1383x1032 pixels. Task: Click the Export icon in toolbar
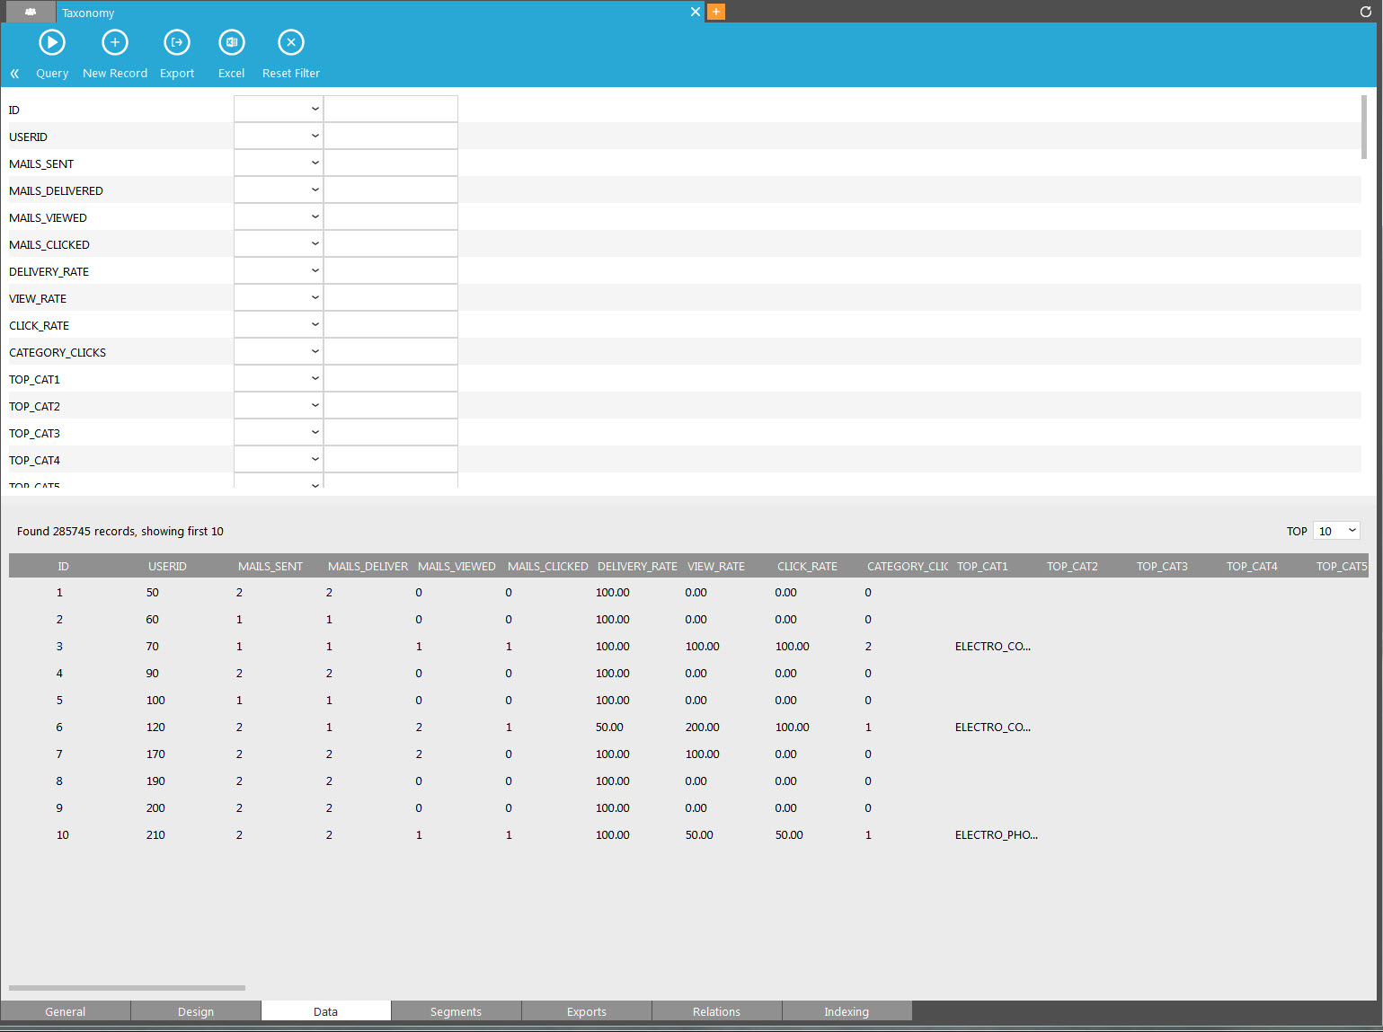click(x=177, y=43)
